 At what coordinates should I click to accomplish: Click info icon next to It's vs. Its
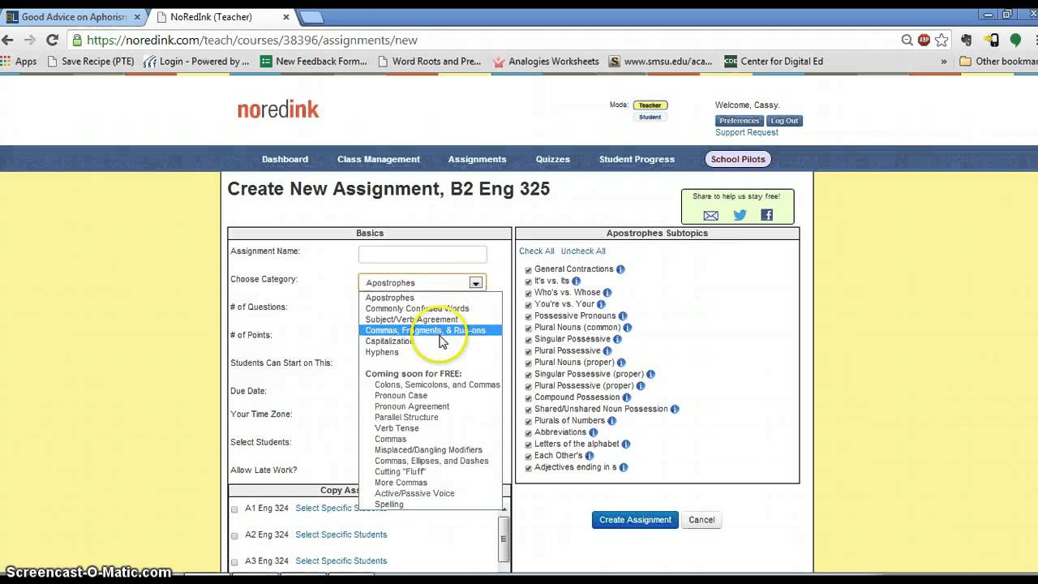point(577,281)
